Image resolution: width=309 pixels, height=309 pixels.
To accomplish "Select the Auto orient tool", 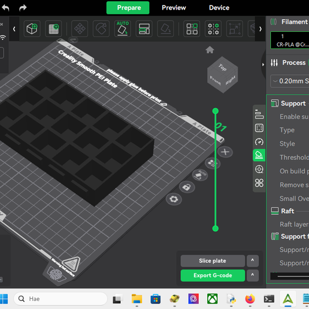I will [123, 29].
